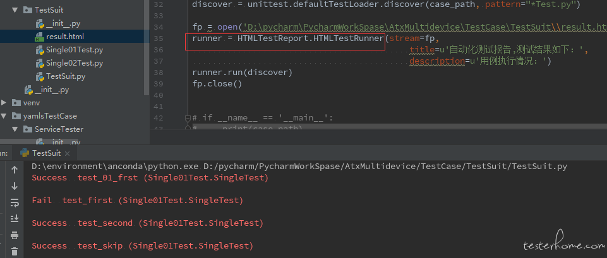Expand the venv folder
607x258 pixels.
4,102
